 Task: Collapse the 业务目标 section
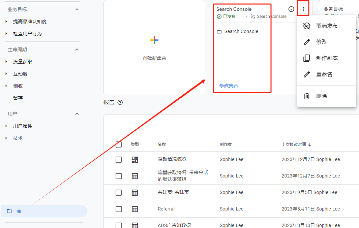coord(77,9)
